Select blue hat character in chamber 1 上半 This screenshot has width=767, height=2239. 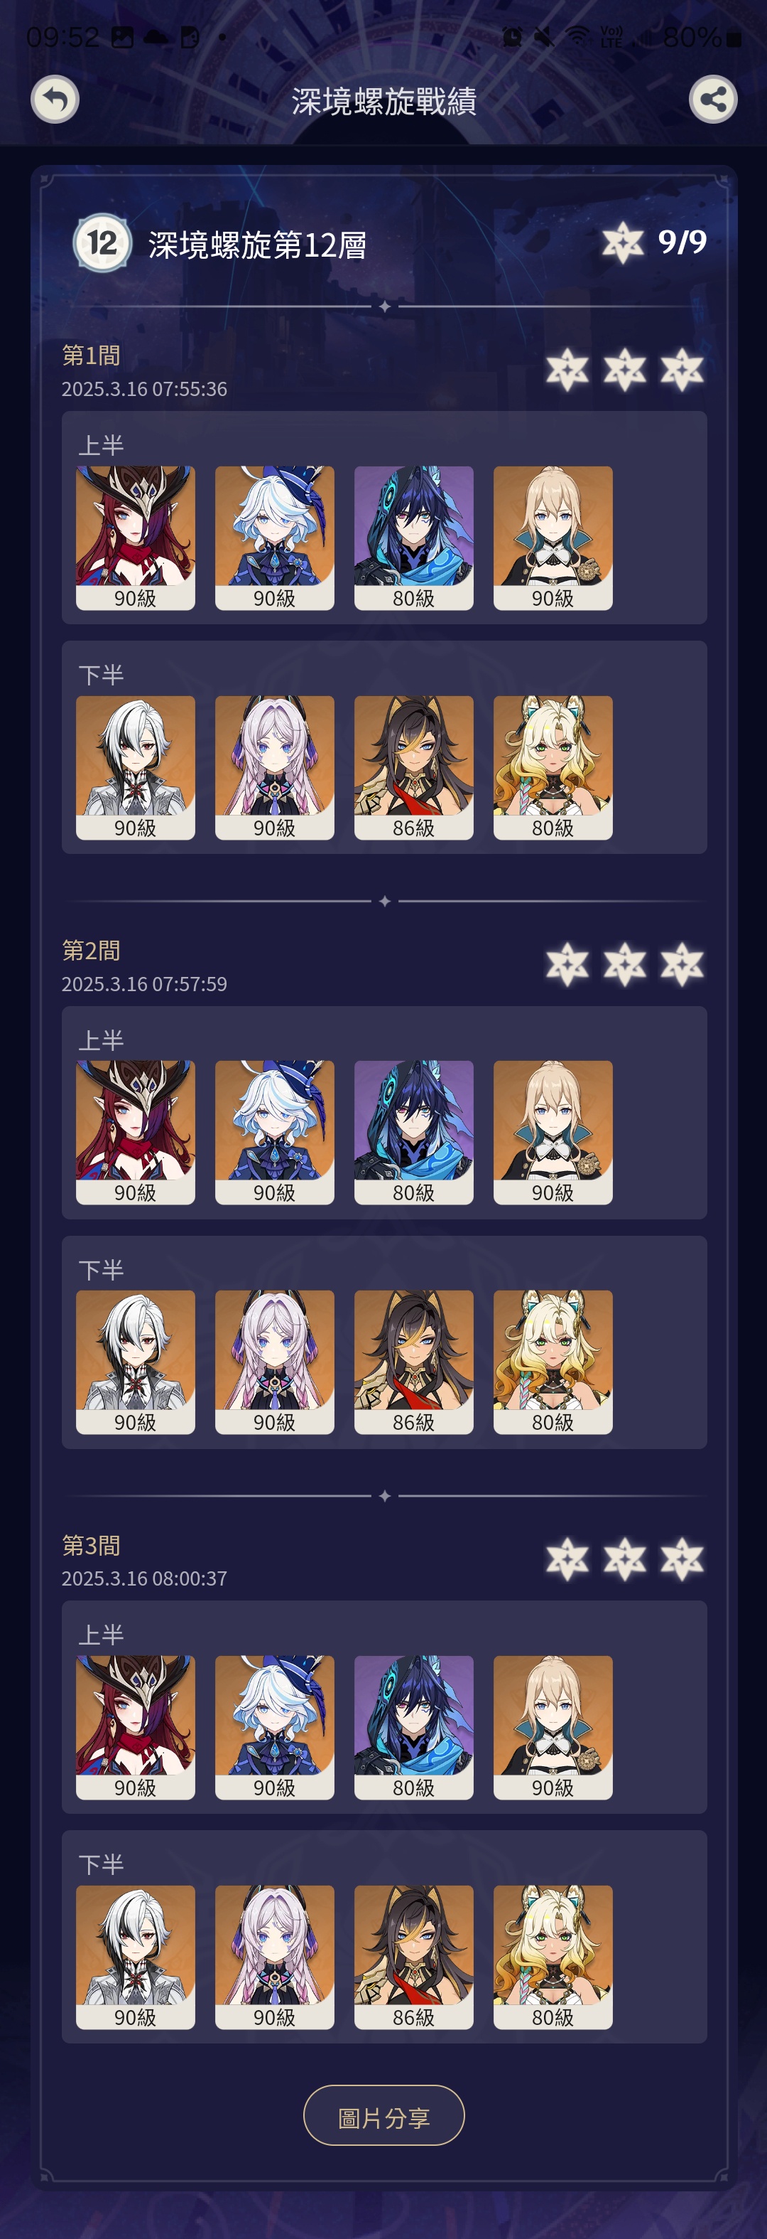[275, 538]
